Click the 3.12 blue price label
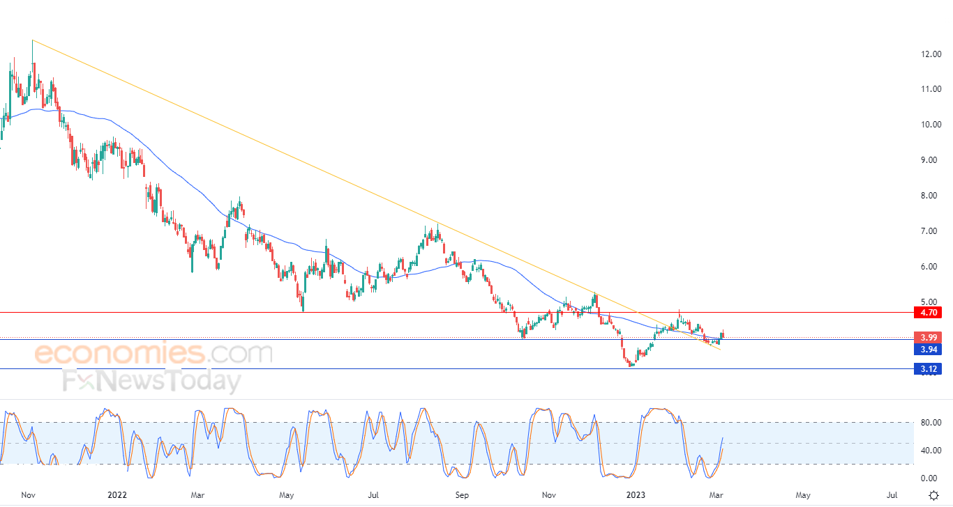 click(x=928, y=369)
